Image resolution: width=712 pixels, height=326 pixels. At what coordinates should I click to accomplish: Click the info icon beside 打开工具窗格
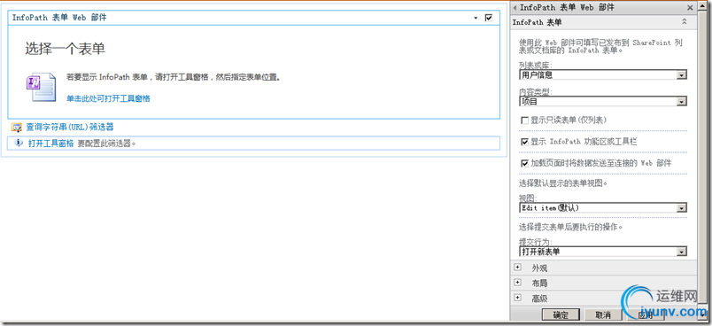tap(19, 143)
